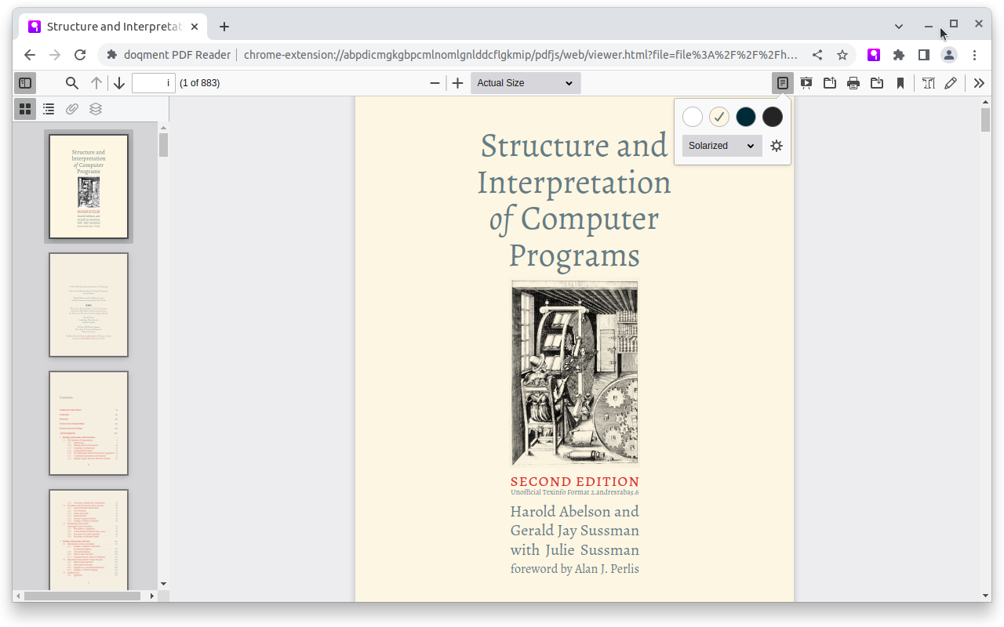Click the open file icon

coord(829,83)
